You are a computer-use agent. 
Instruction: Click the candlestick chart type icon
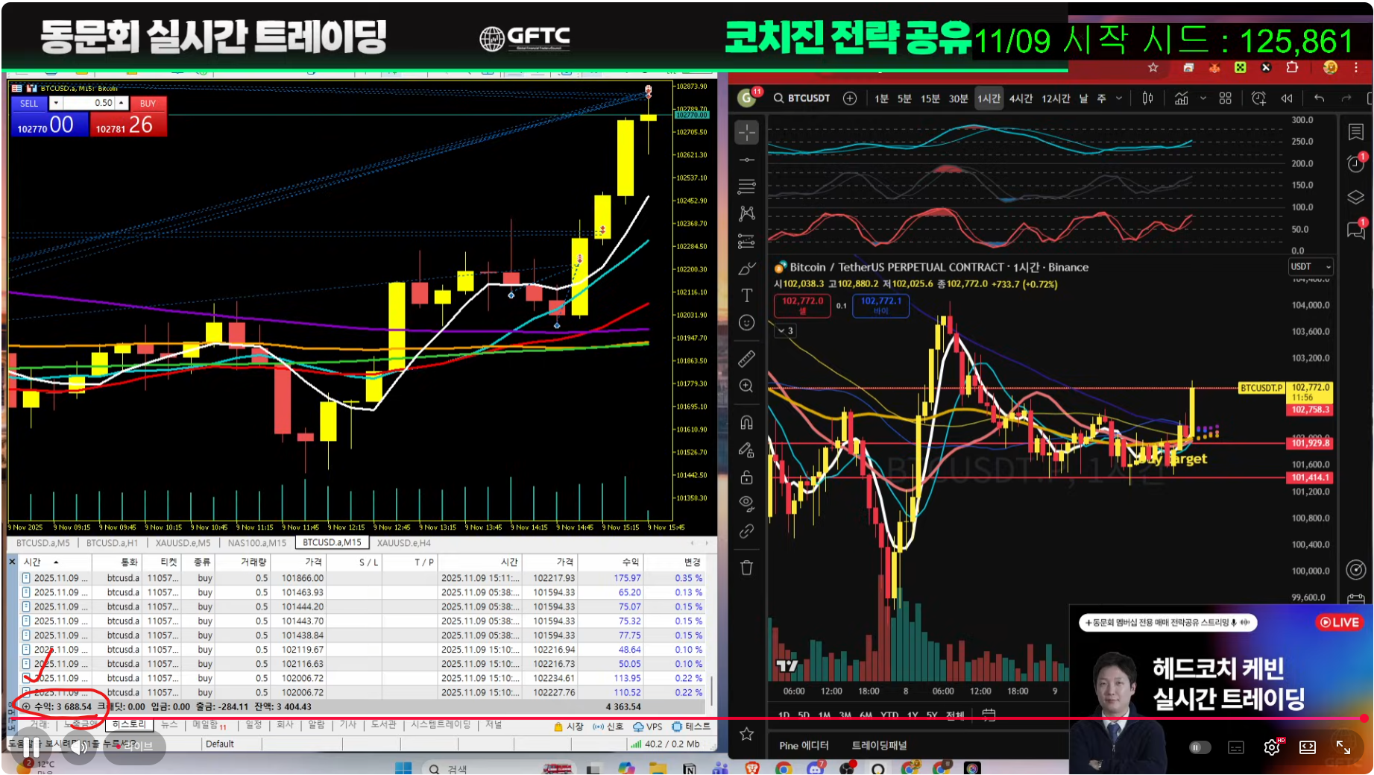(x=1147, y=98)
